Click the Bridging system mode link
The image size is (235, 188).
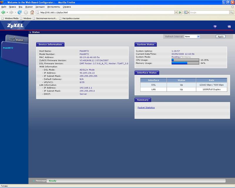click(x=186, y=57)
